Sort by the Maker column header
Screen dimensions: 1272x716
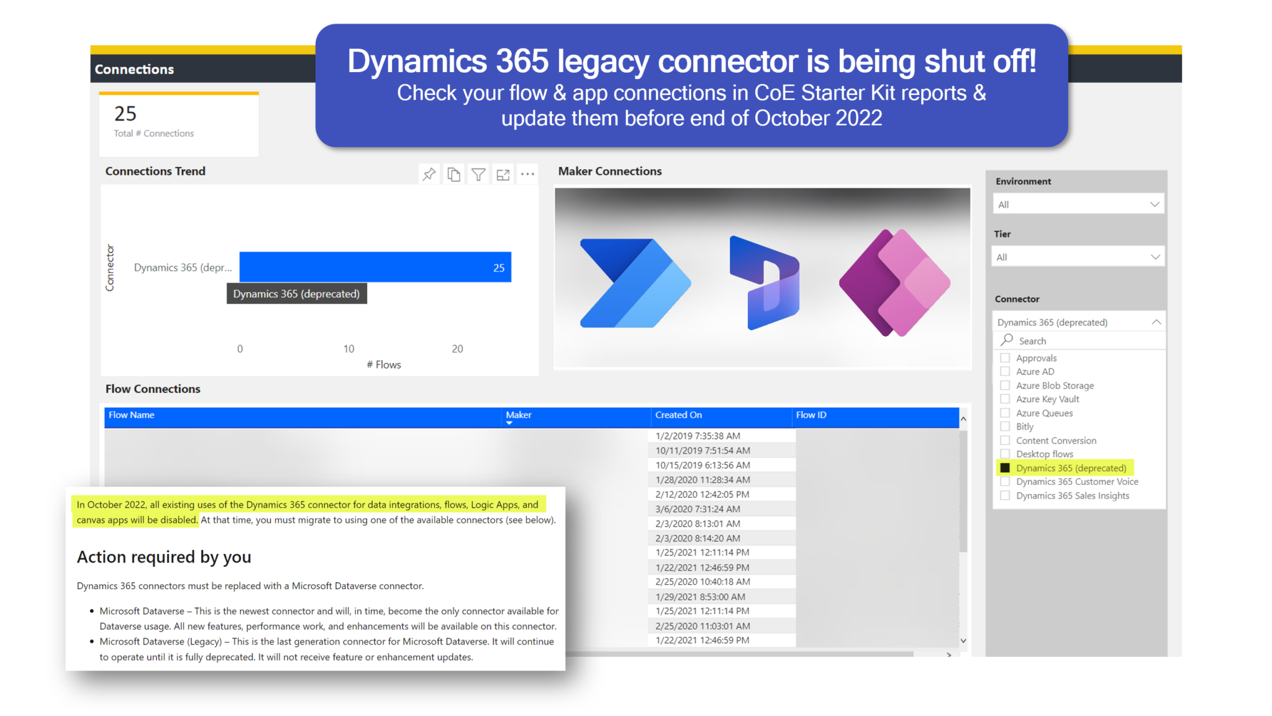click(x=519, y=415)
